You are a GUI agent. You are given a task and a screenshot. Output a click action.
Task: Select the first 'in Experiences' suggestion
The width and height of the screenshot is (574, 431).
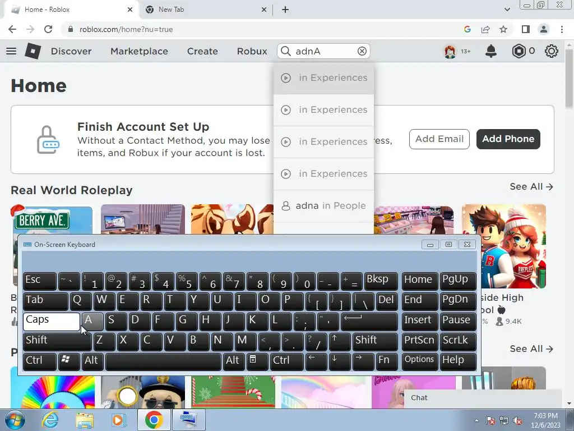[x=323, y=78]
